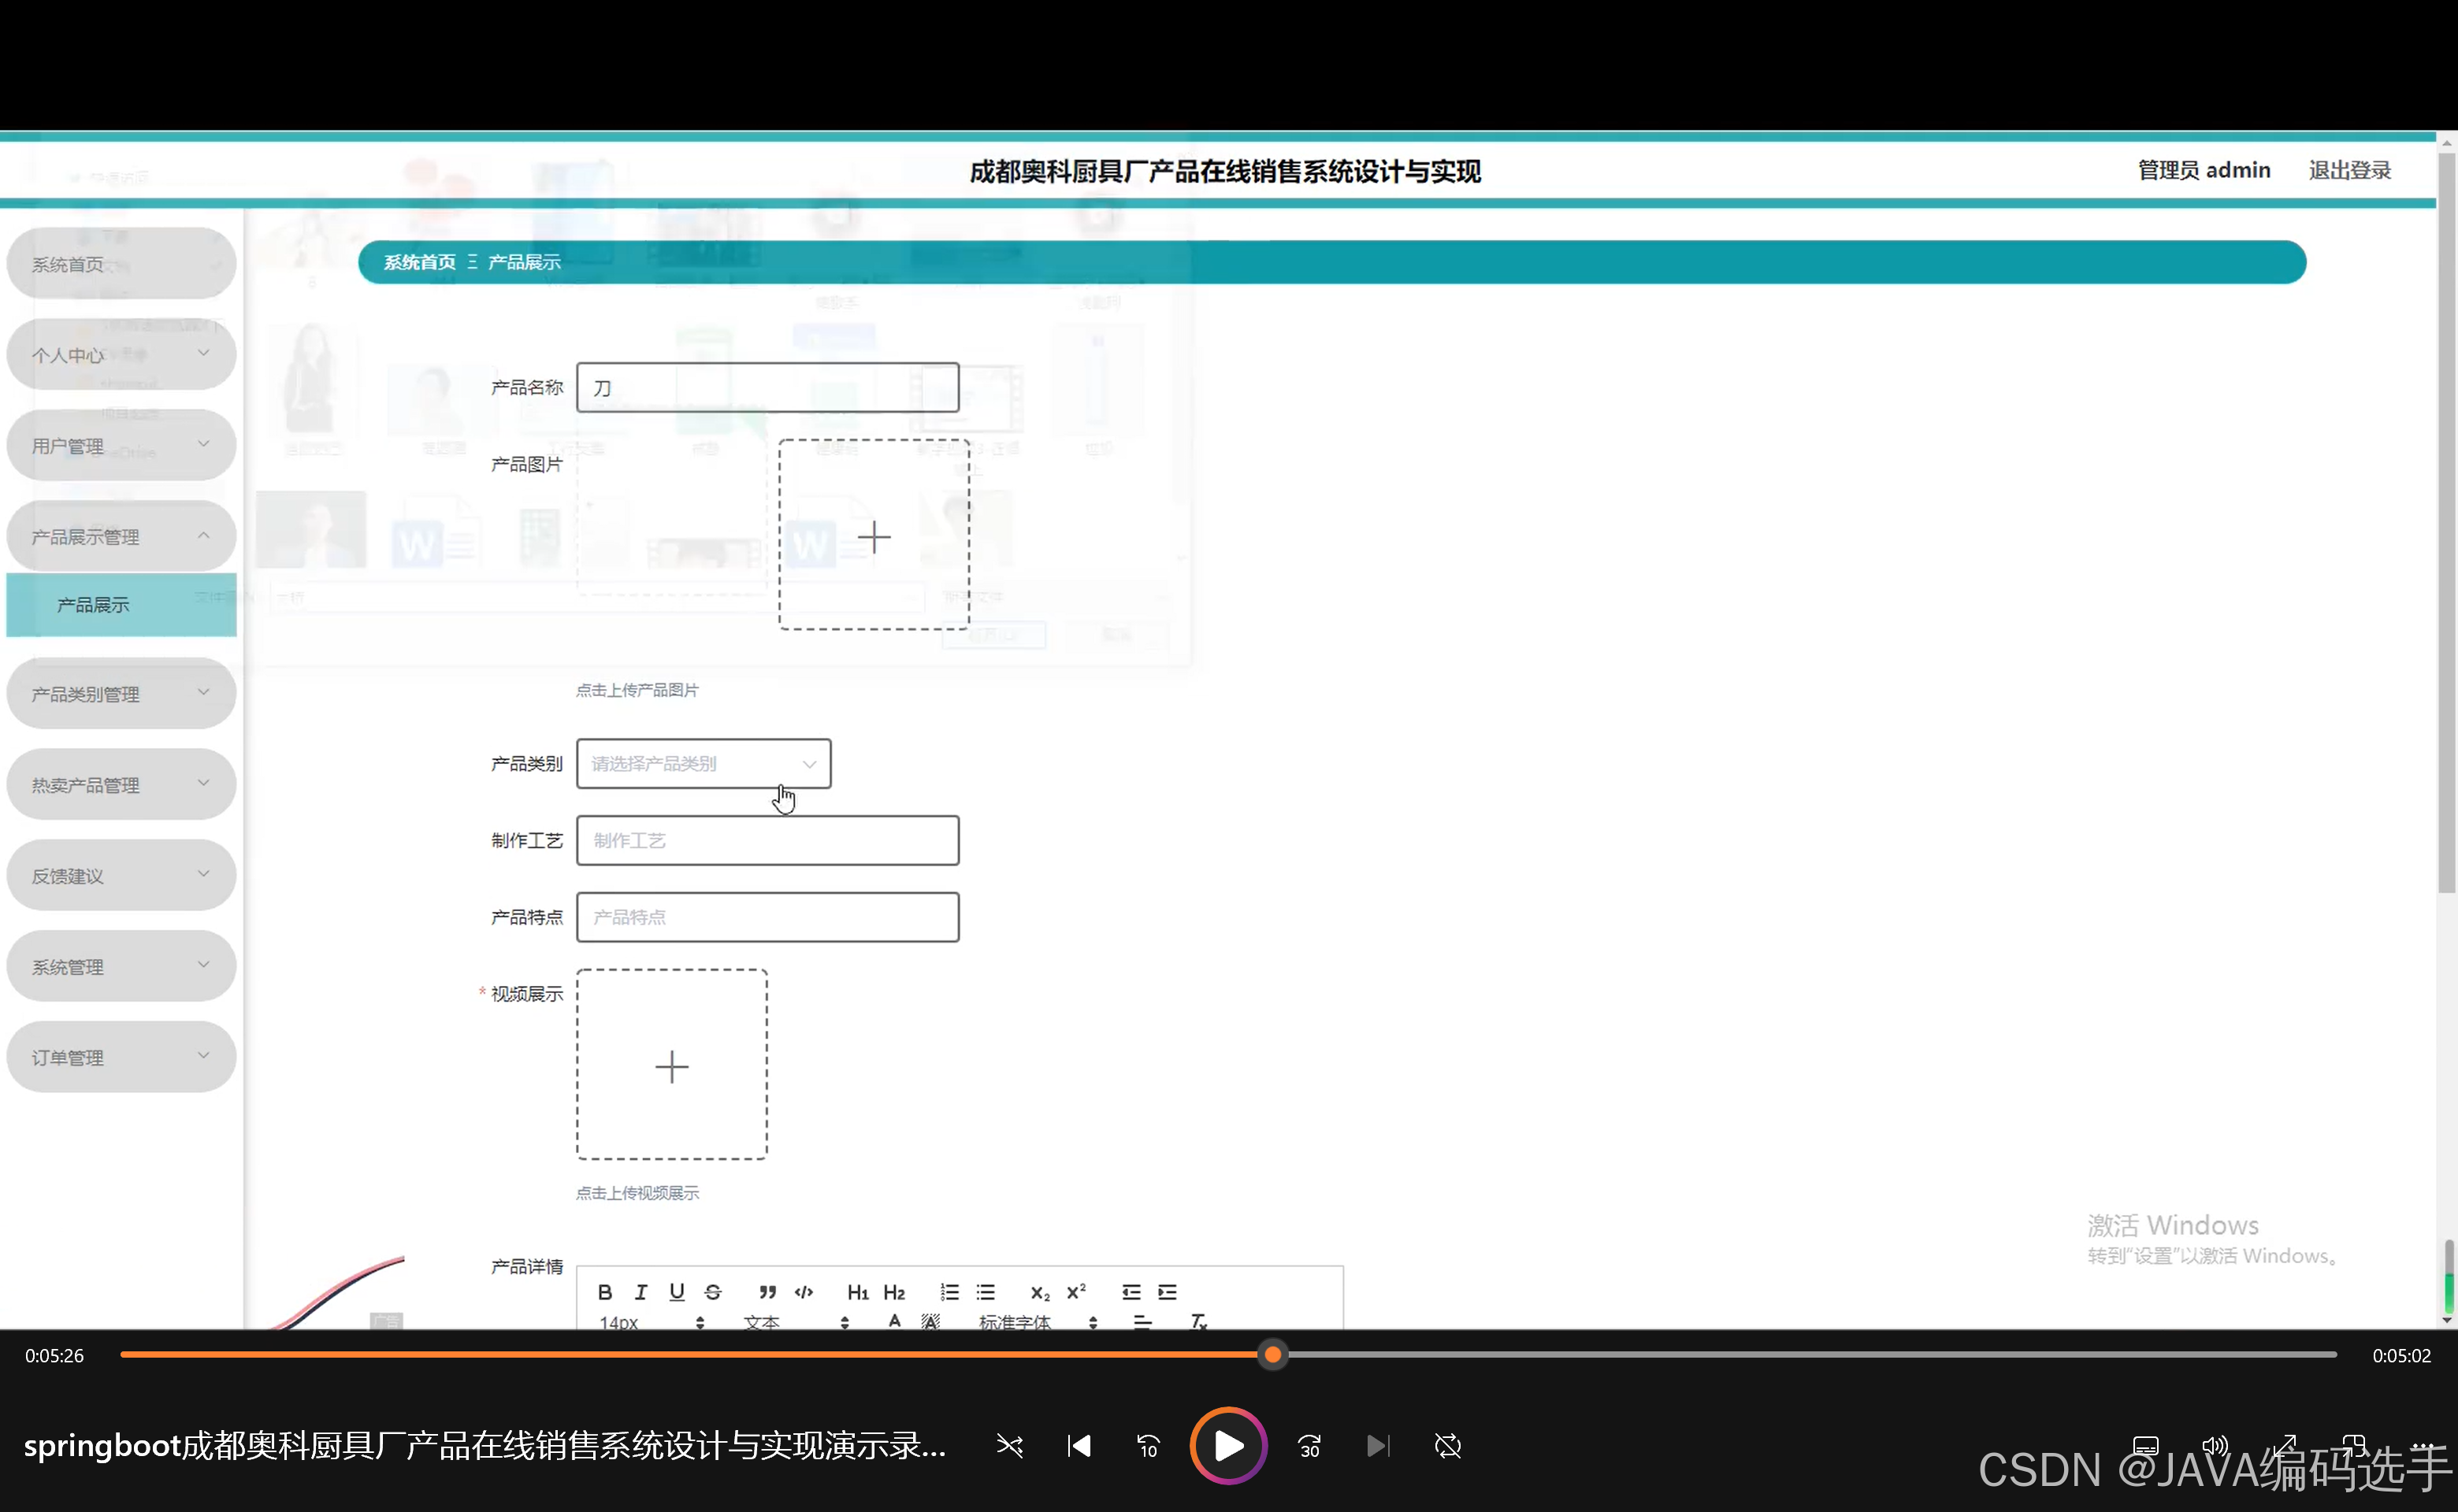Expand the 订单管理 sidebar menu
The height and width of the screenshot is (1512, 2458).
click(x=121, y=1057)
